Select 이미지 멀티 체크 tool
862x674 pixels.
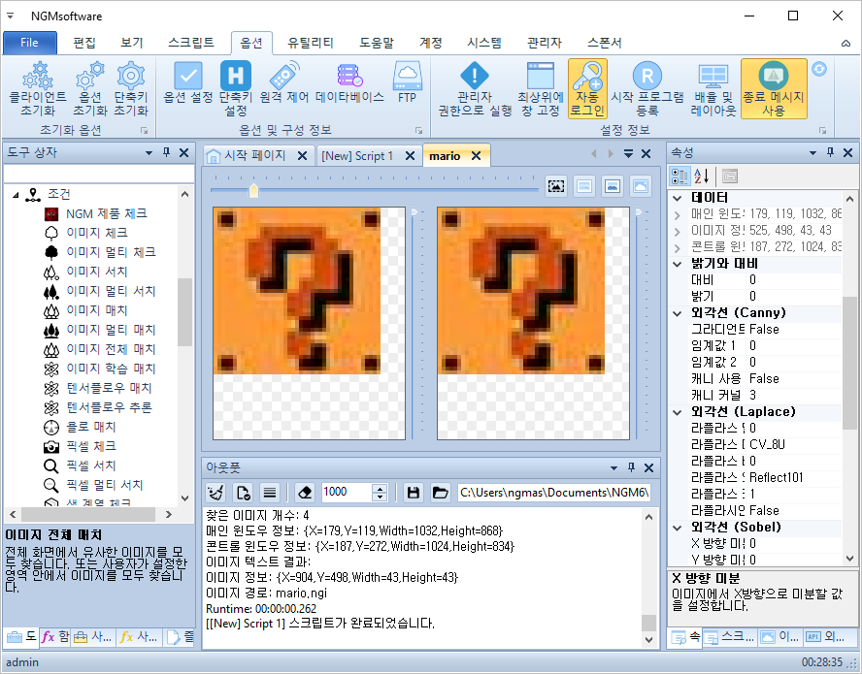coord(111,252)
